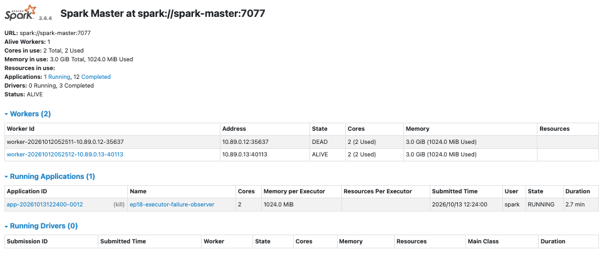The image size is (602, 254).
Task: Kill the running application via (kill)
Action: [119, 205]
